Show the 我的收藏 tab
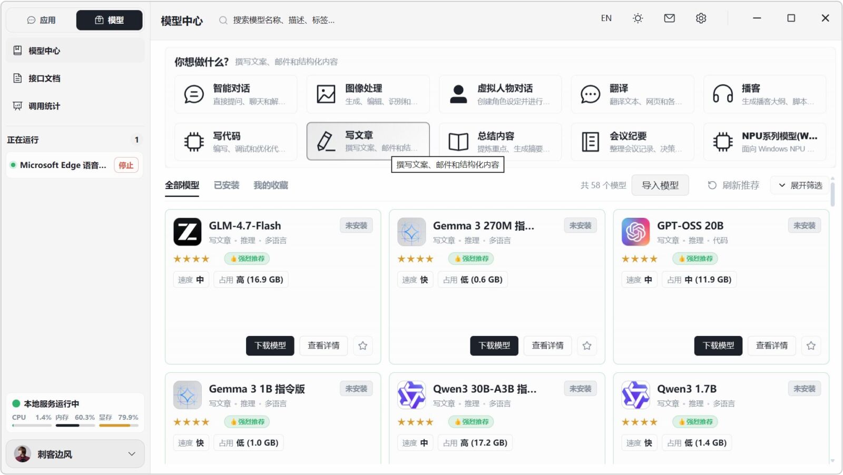Screen dimensions: 843x475 (271, 185)
